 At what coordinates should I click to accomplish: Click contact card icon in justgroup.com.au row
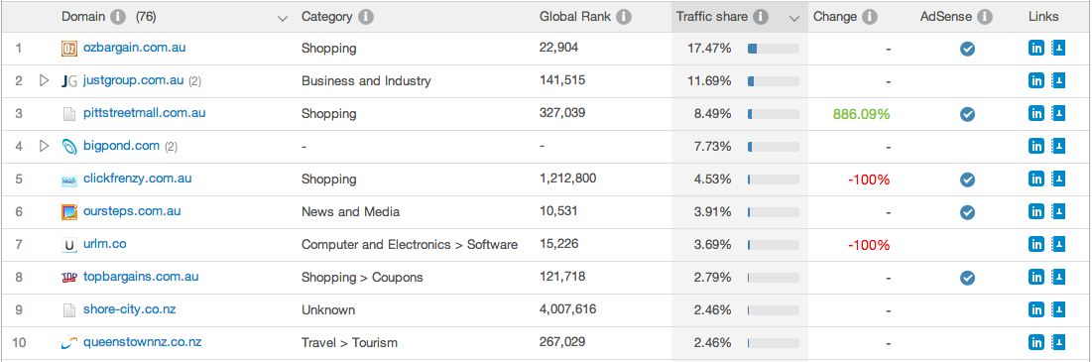(x=1058, y=80)
